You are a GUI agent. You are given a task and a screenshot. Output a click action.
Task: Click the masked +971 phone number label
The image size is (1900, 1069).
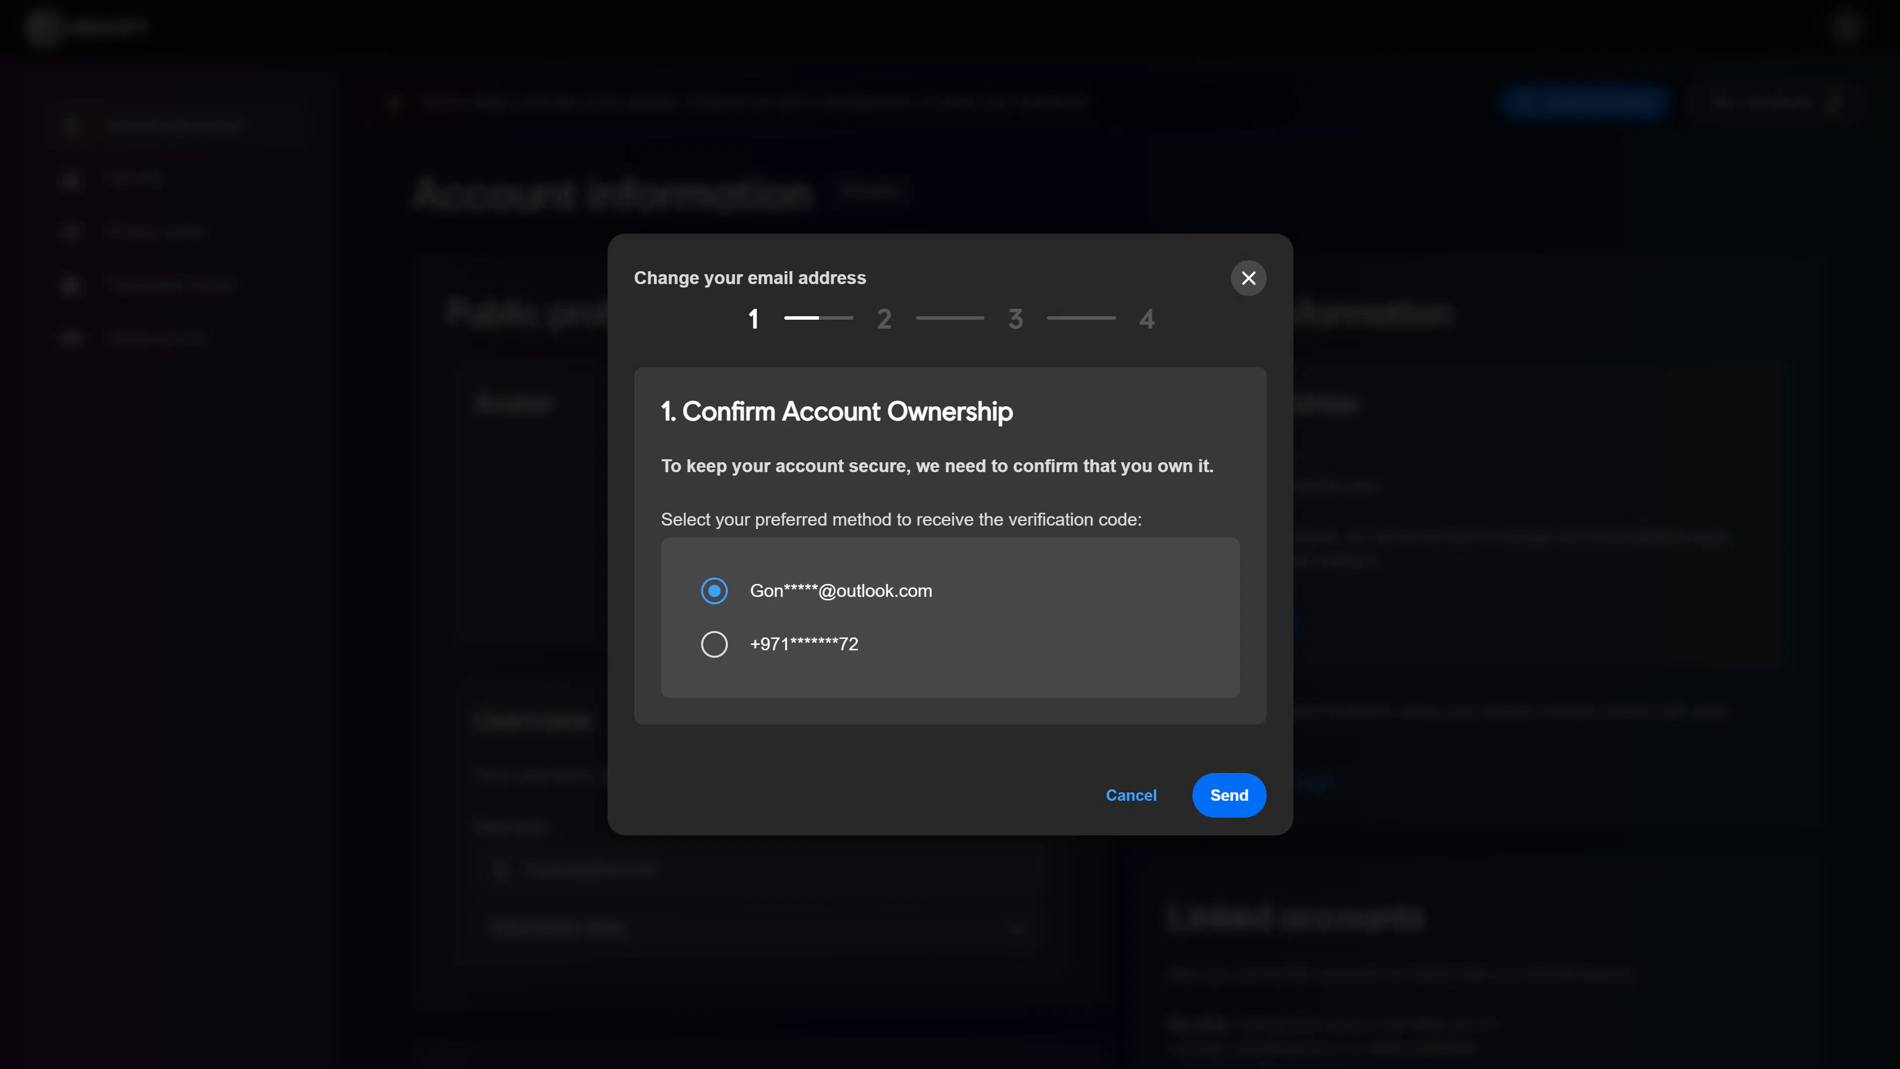pyautogui.click(x=804, y=644)
